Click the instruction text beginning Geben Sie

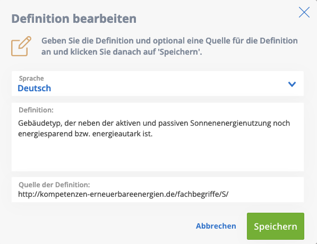169,46
